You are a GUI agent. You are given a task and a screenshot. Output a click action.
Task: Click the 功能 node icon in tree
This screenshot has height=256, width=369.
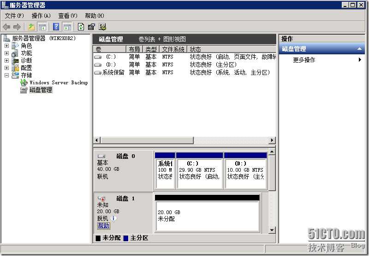click(x=15, y=53)
